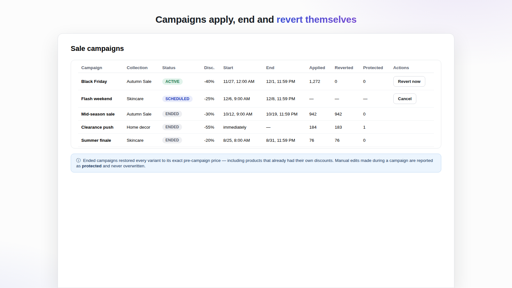
Task: Click the End column header
Action: coord(270,68)
